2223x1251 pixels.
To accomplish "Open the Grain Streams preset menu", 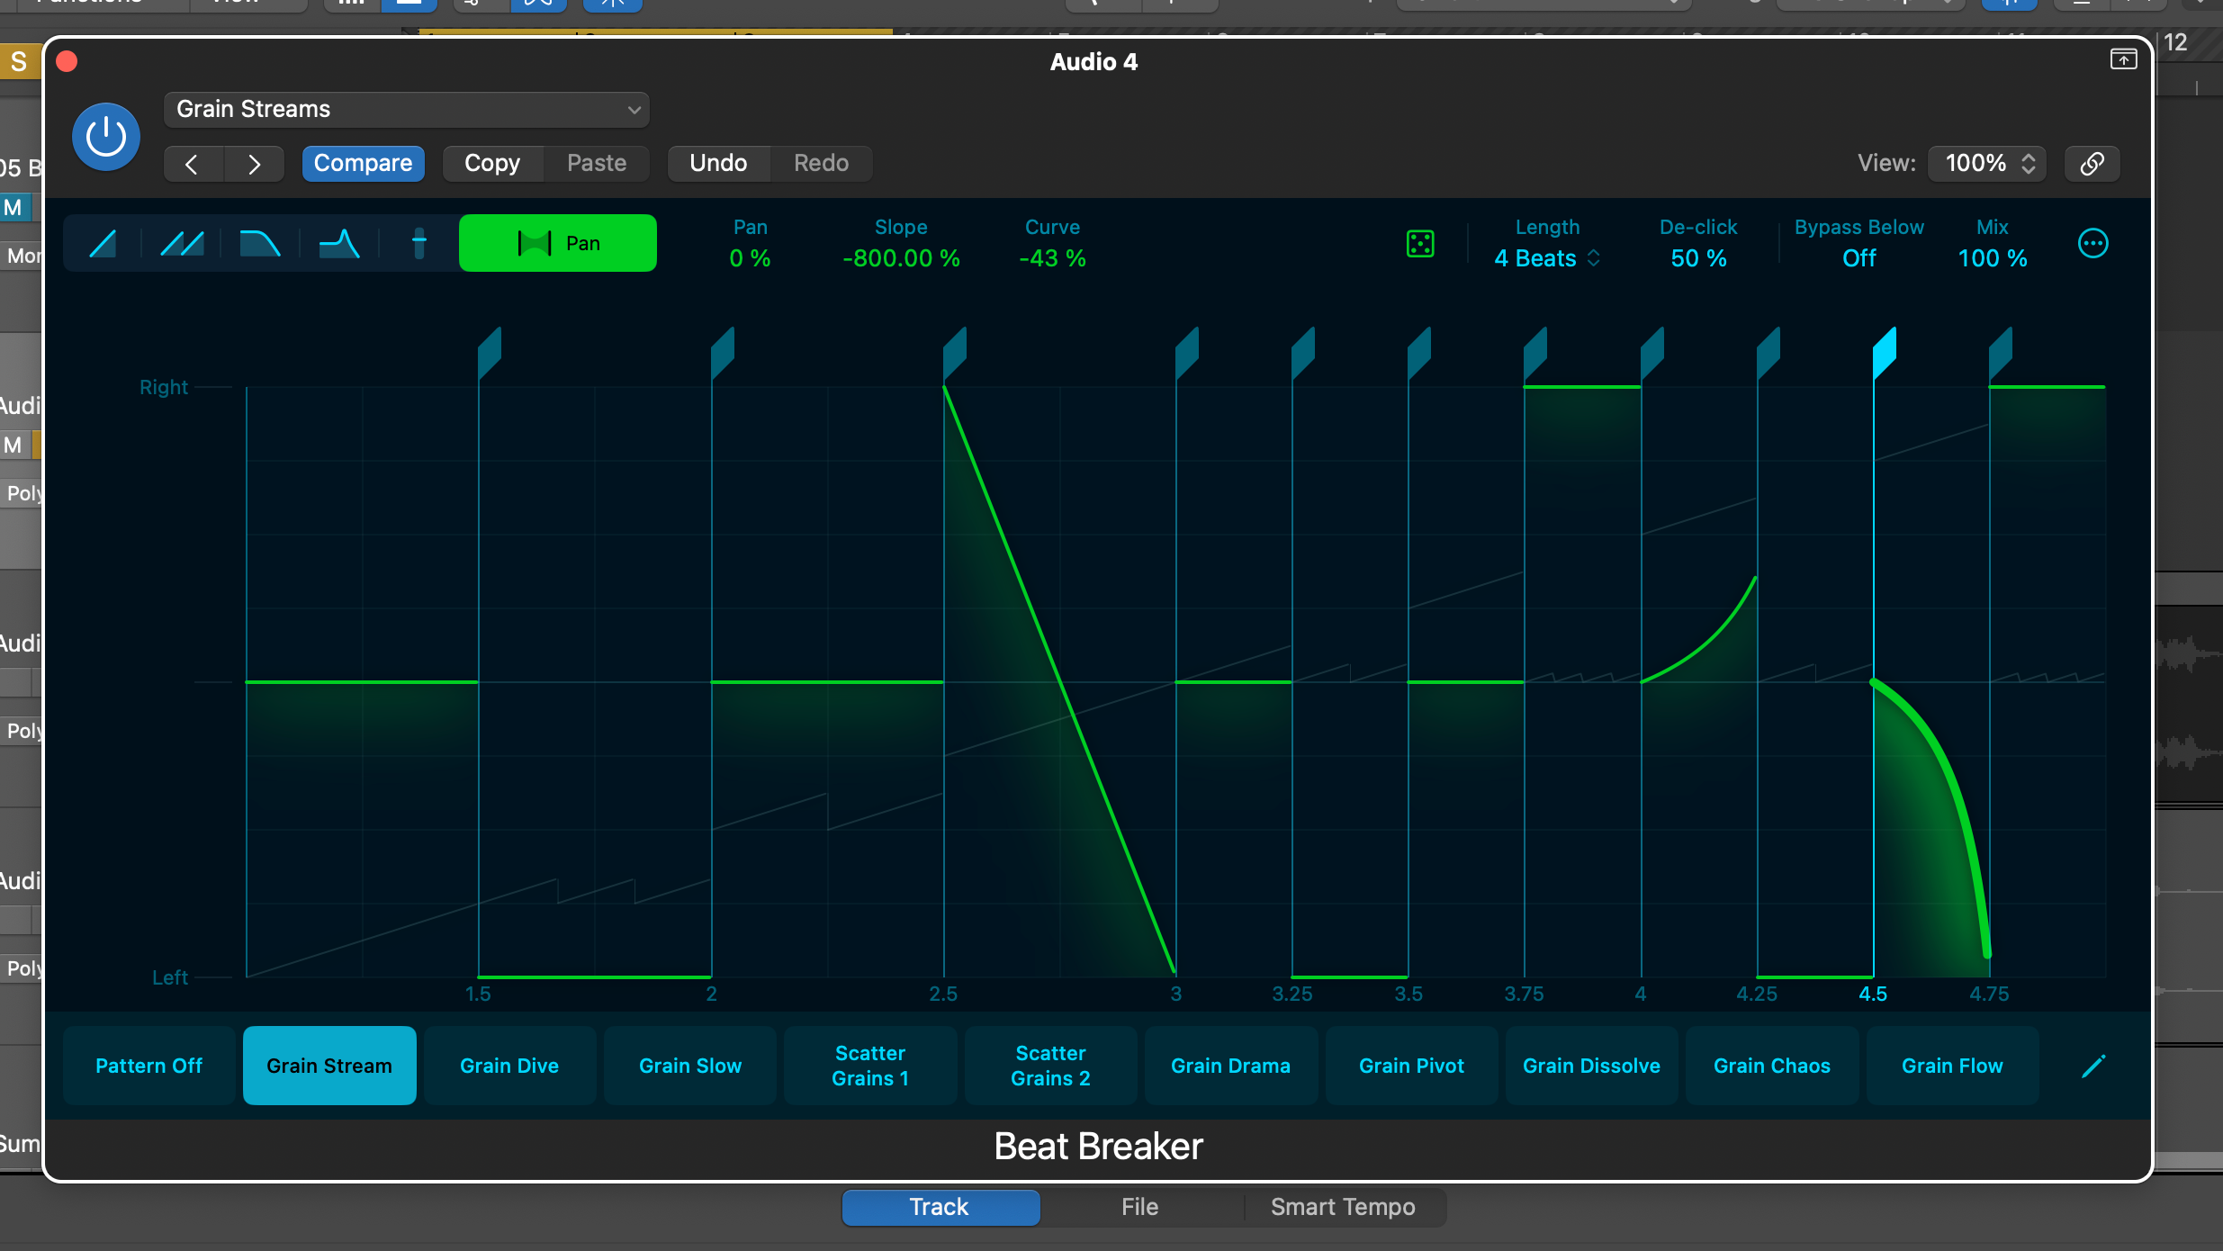I will pyautogui.click(x=406, y=109).
